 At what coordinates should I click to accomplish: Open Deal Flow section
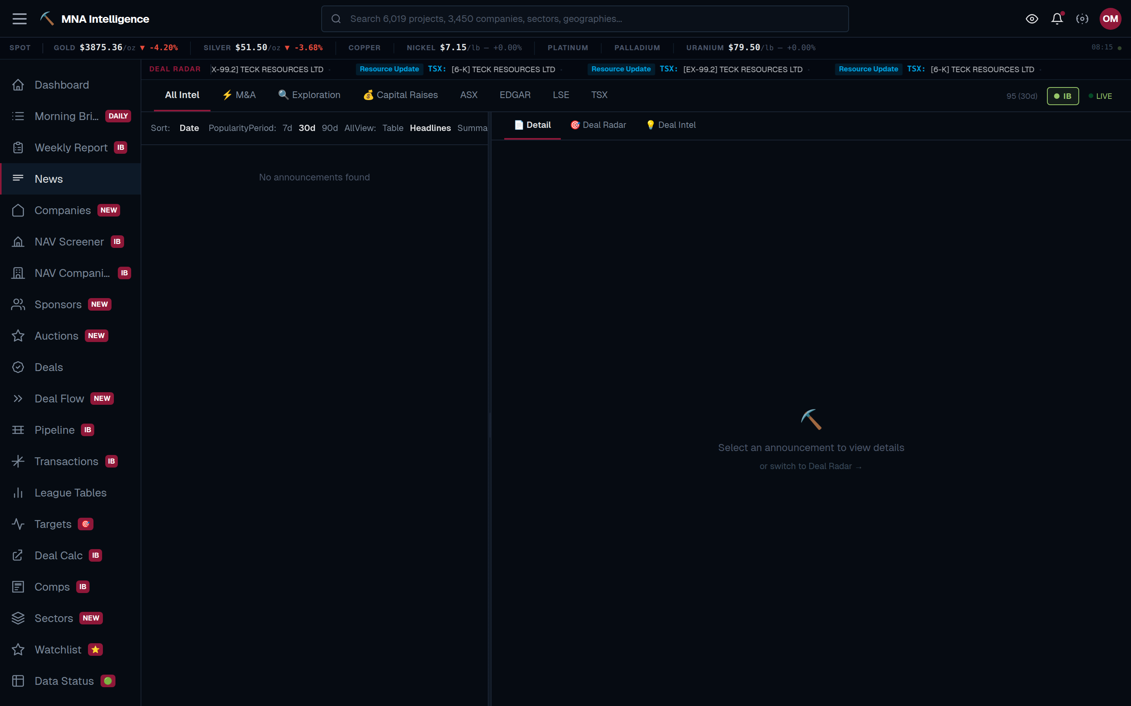pos(71,398)
